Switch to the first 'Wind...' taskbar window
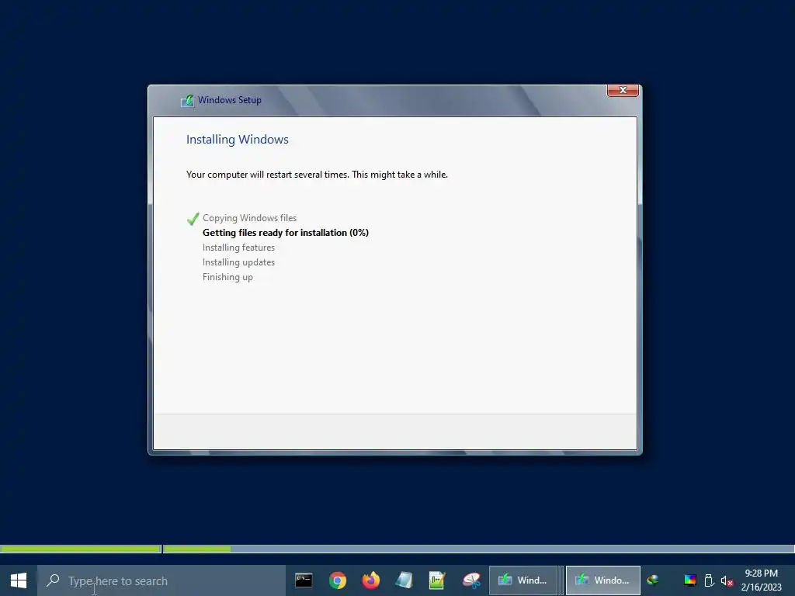Image resolution: width=795 pixels, height=596 pixels. pyautogui.click(x=522, y=580)
